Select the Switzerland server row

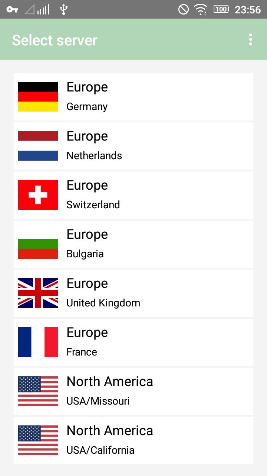click(x=133, y=195)
